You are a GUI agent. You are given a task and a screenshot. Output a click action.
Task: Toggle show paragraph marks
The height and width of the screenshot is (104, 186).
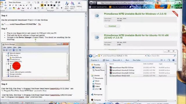62,8
